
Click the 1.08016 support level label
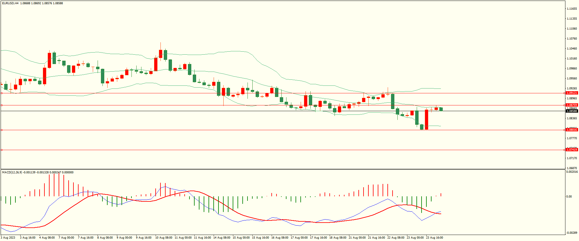point(571,130)
